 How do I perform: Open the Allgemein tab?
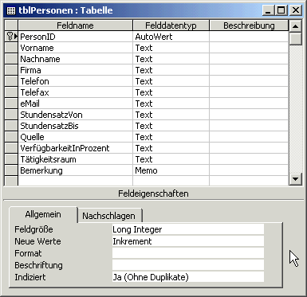pos(43,214)
